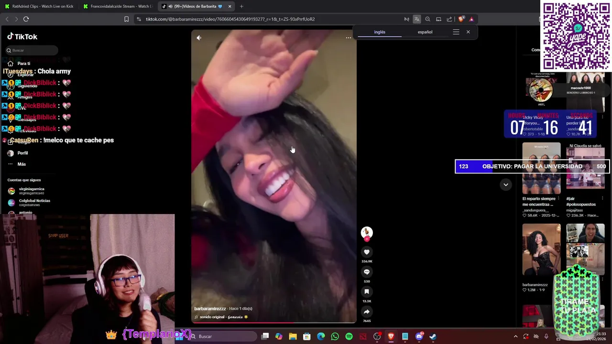Open the comments bubble icon

coord(367,272)
